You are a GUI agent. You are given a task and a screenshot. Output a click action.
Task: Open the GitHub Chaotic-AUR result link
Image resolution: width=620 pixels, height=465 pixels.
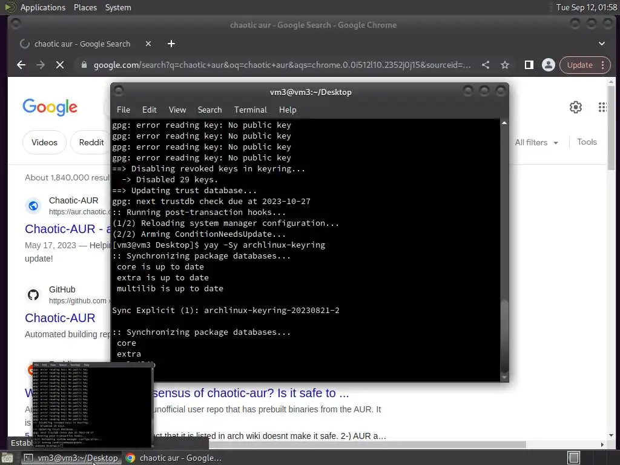click(60, 318)
